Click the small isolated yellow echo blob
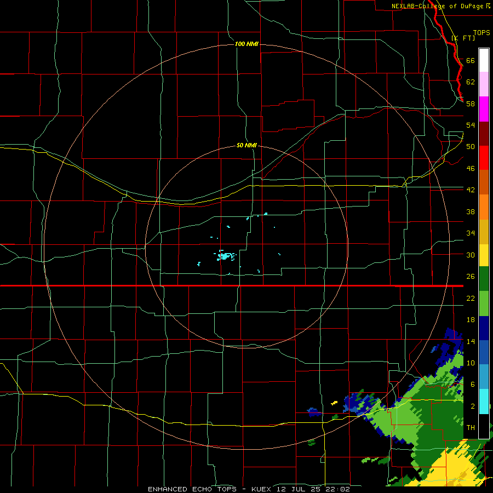 pyautogui.click(x=334, y=403)
